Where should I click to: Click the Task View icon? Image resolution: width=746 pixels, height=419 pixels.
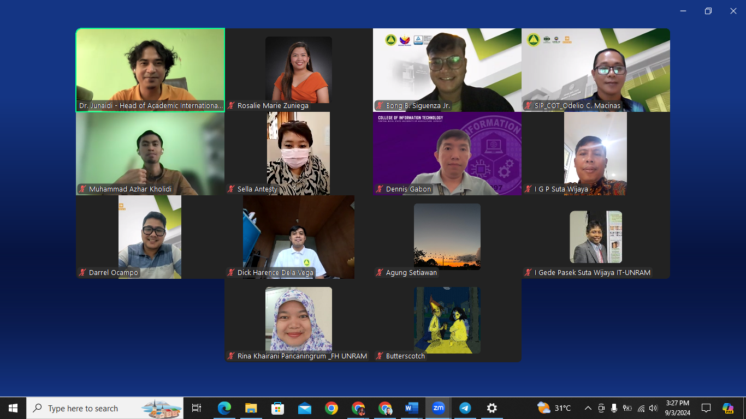pyautogui.click(x=197, y=408)
